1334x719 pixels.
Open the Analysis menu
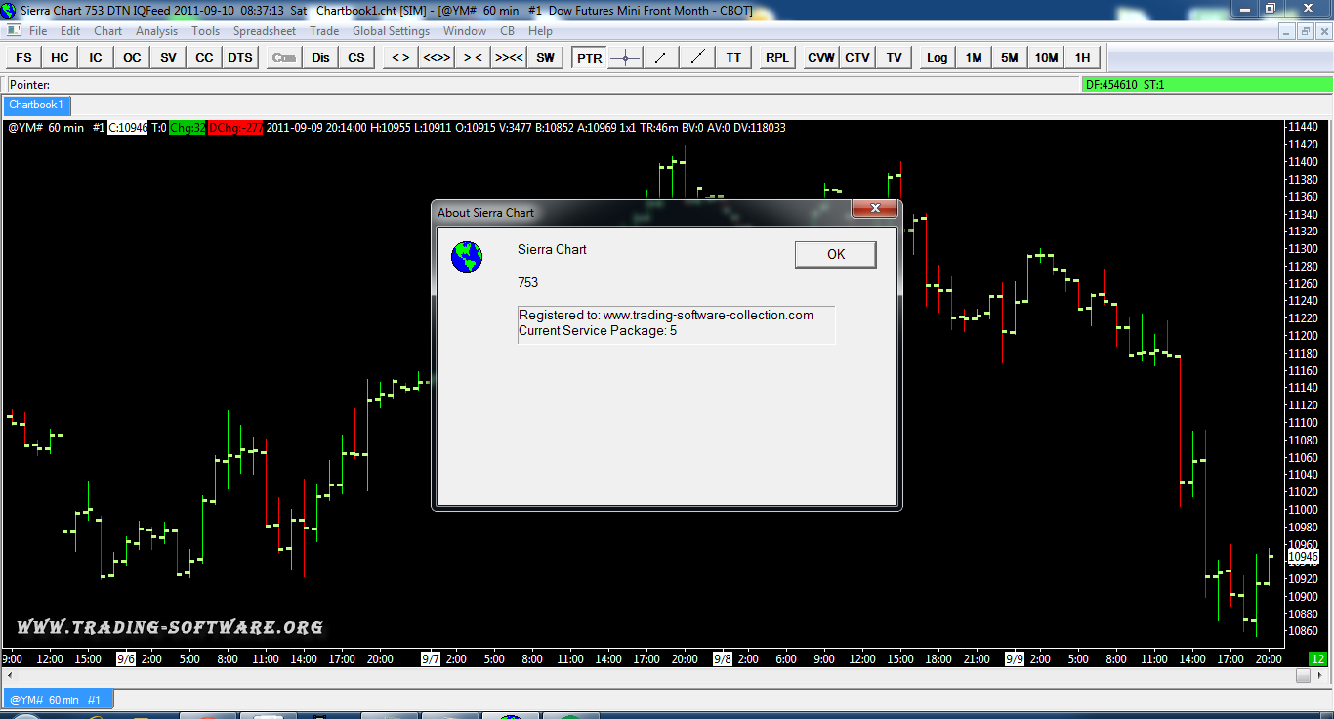pyautogui.click(x=156, y=31)
